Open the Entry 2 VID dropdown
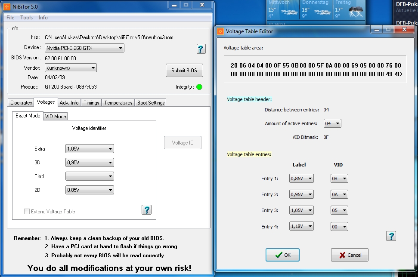Image resolution: width=418 pixels, height=277 pixels. [339, 194]
